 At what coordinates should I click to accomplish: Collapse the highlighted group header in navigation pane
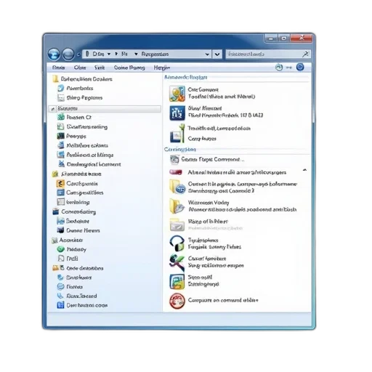[52, 109]
